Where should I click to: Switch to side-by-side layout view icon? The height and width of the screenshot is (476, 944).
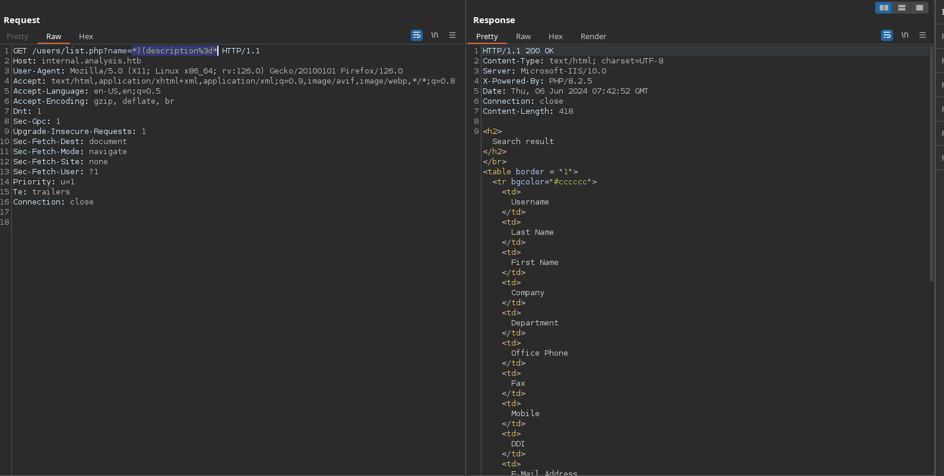[884, 8]
